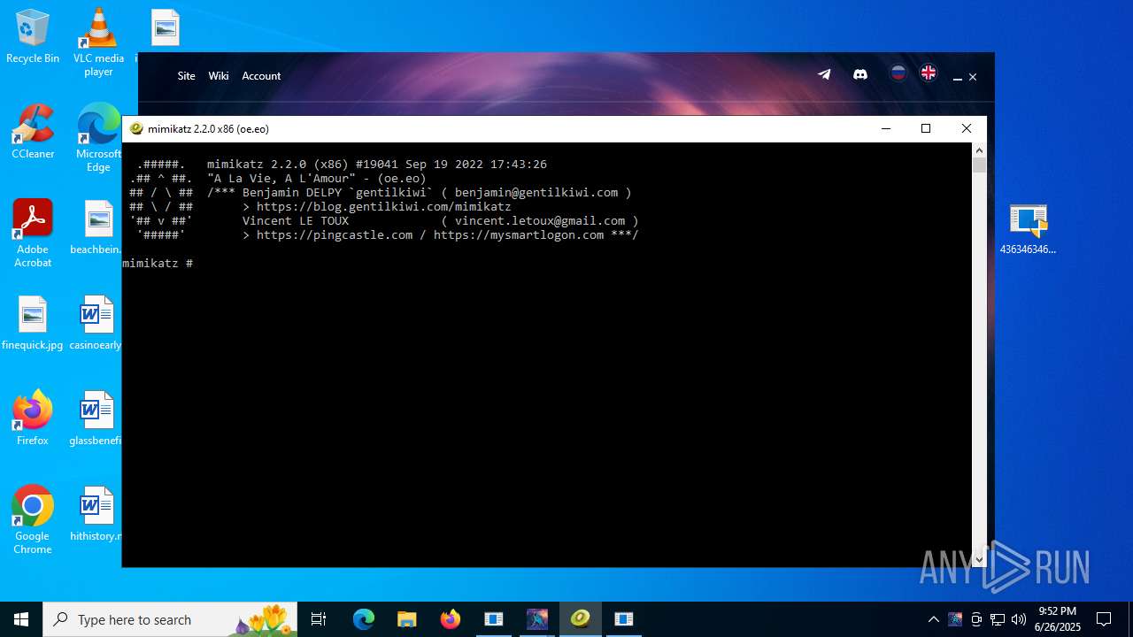Click benjamin@gentilkiwi.com email text
Screen dimensions: 1133x637
[536, 192]
